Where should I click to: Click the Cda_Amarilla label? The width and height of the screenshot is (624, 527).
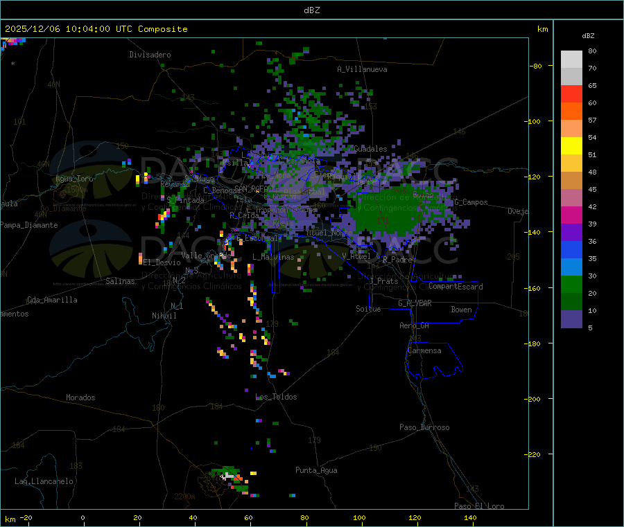[52, 300]
